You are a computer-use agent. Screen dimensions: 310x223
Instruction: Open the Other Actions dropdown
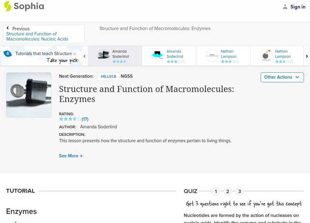pyautogui.click(x=282, y=77)
